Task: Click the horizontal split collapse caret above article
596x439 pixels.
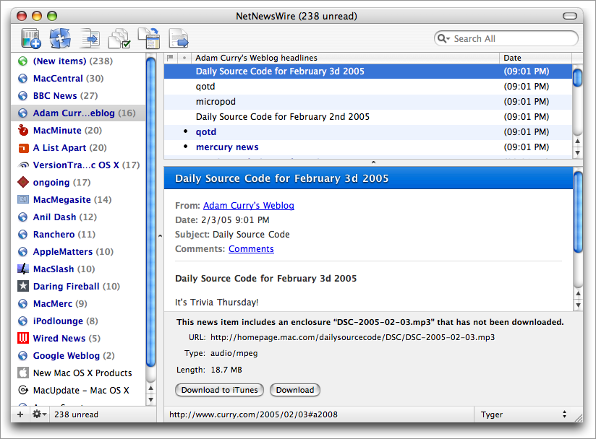Action: coord(373,162)
